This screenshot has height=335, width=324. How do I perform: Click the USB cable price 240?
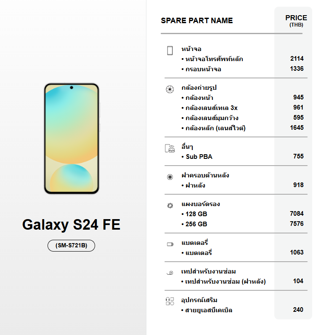[298, 310]
